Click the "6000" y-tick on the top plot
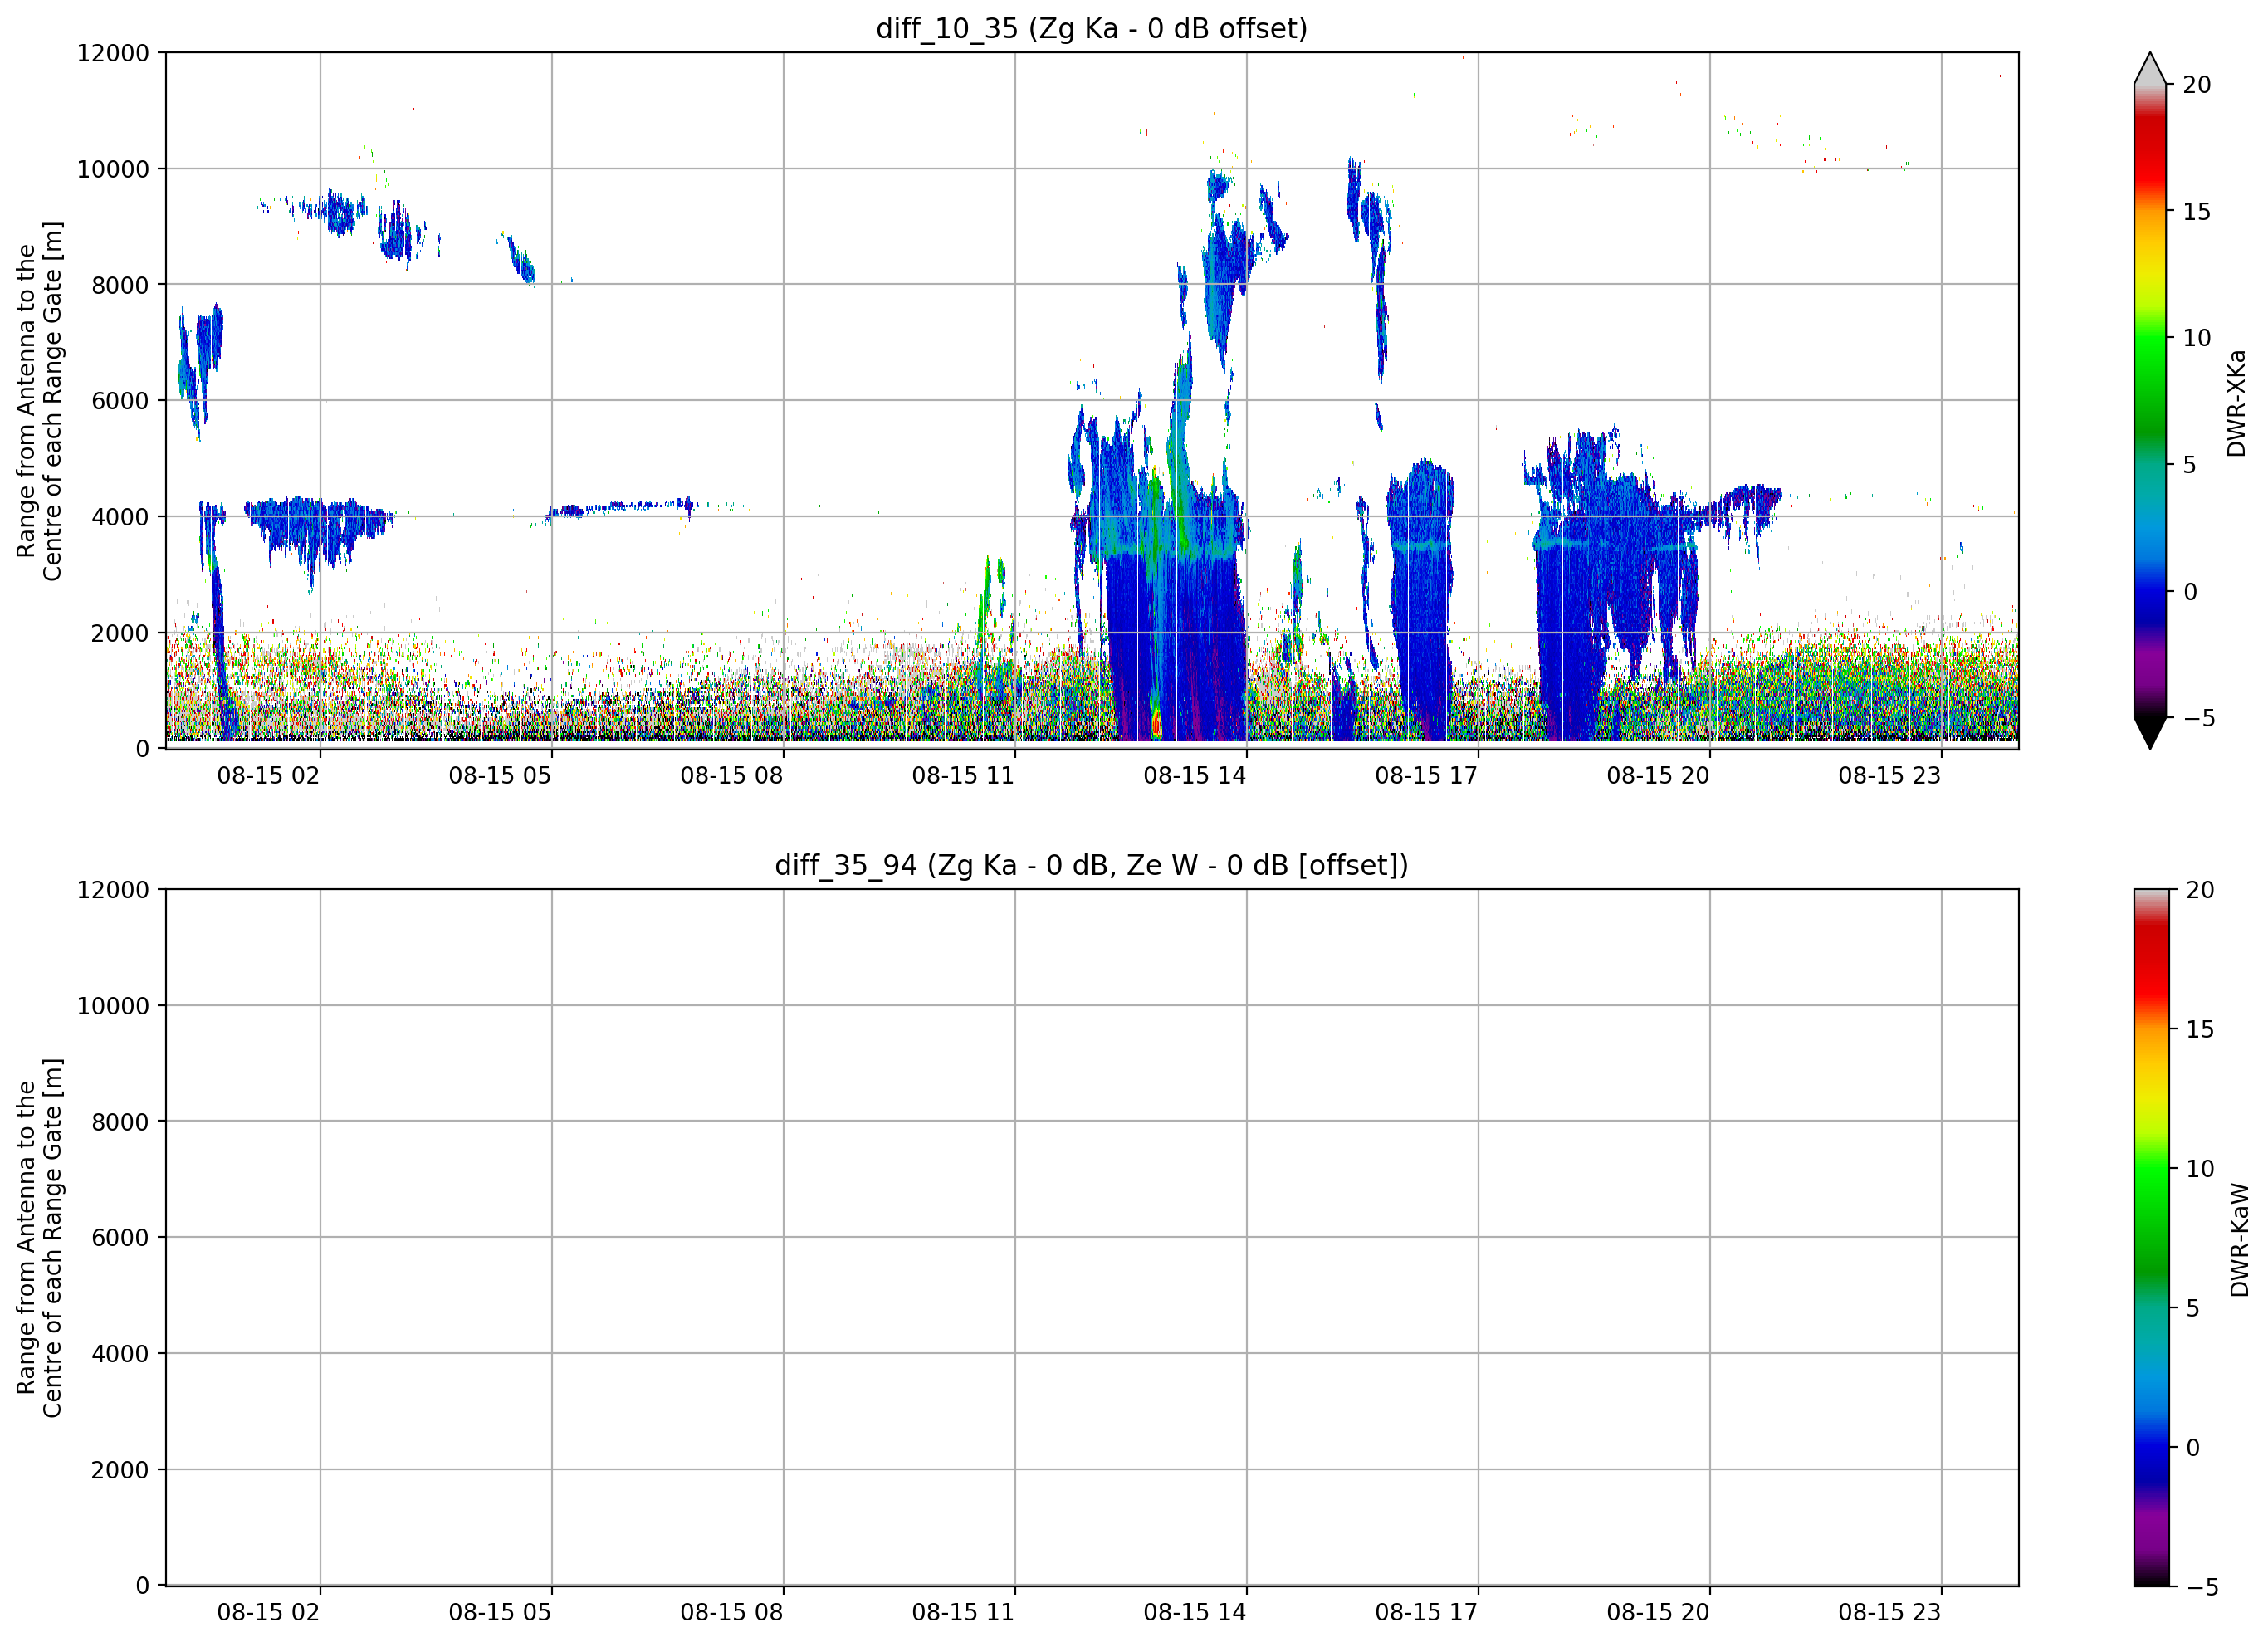Screen dimensions: 2268x1642 120,401
